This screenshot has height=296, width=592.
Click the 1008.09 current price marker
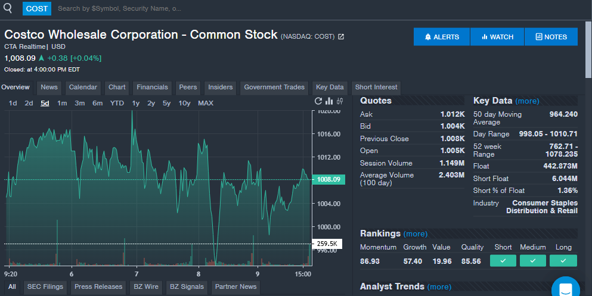point(328,179)
